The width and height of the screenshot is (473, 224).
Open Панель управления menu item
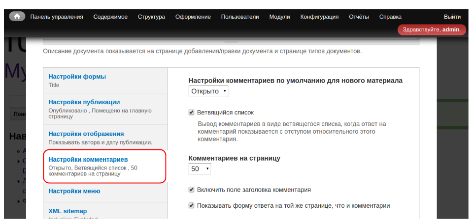point(57,17)
